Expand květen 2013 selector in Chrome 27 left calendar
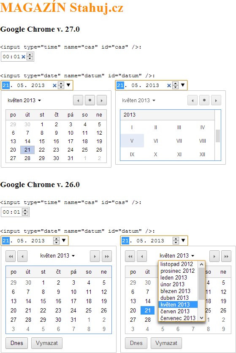 tap(24, 100)
